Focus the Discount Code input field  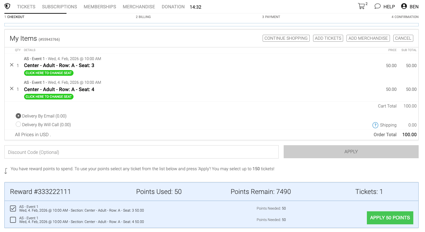pos(141,152)
